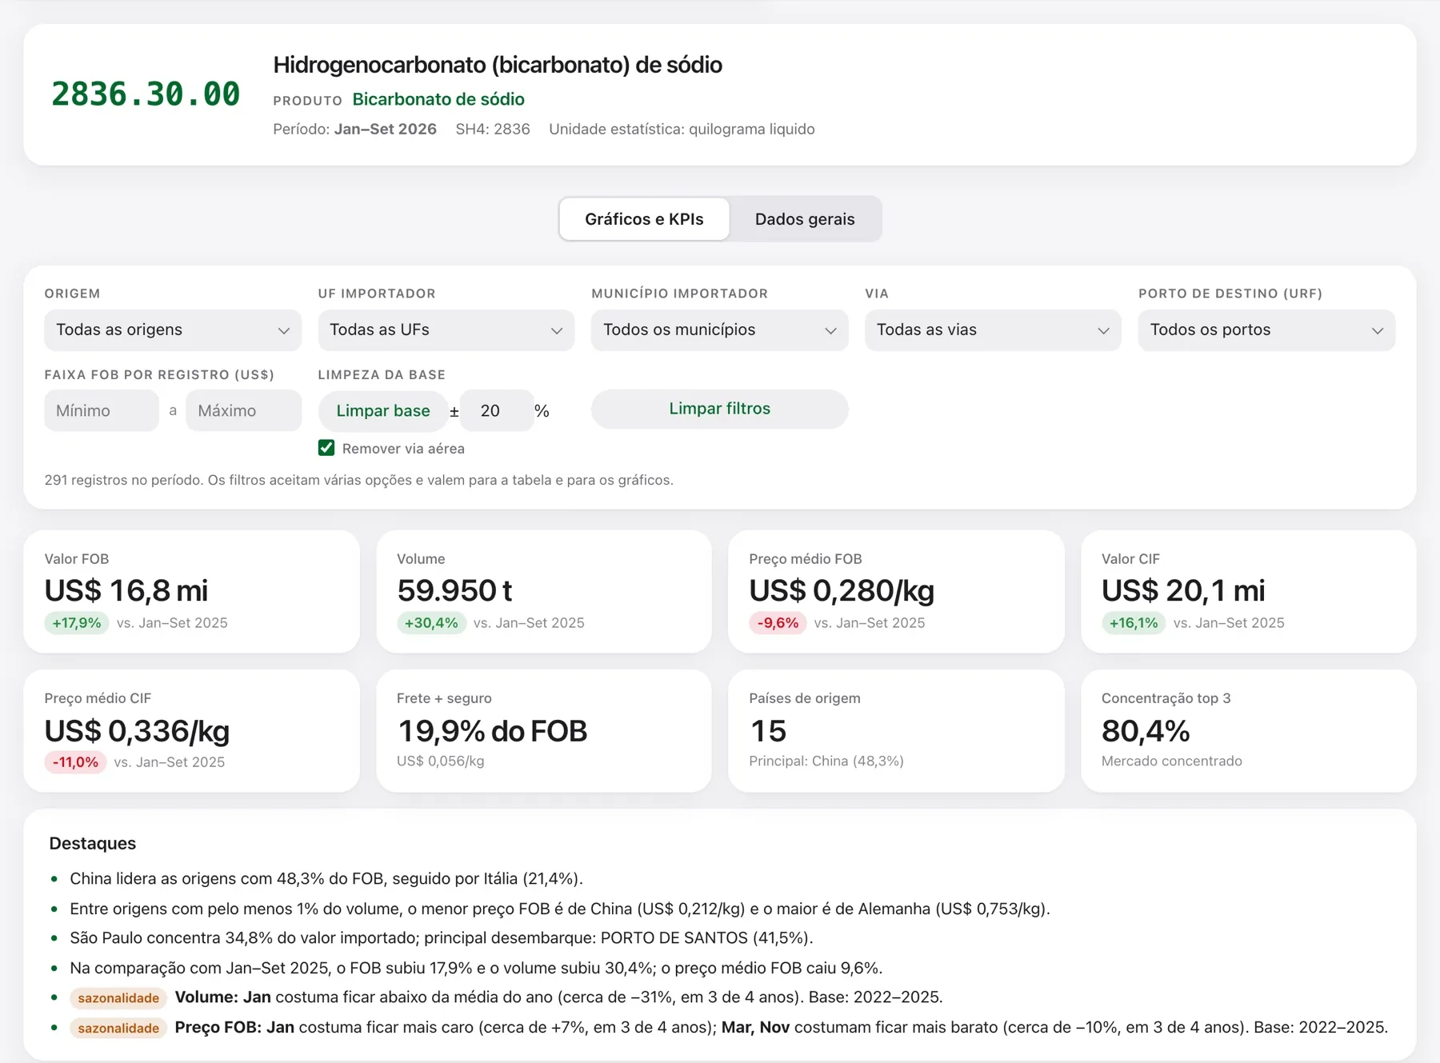Click the Concentração top 3 value 80,4%
The width and height of the screenshot is (1440, 1063).
[x=1146, y=731]
